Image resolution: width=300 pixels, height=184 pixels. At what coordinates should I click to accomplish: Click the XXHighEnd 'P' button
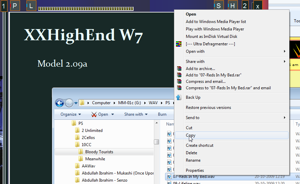point(15,5)
